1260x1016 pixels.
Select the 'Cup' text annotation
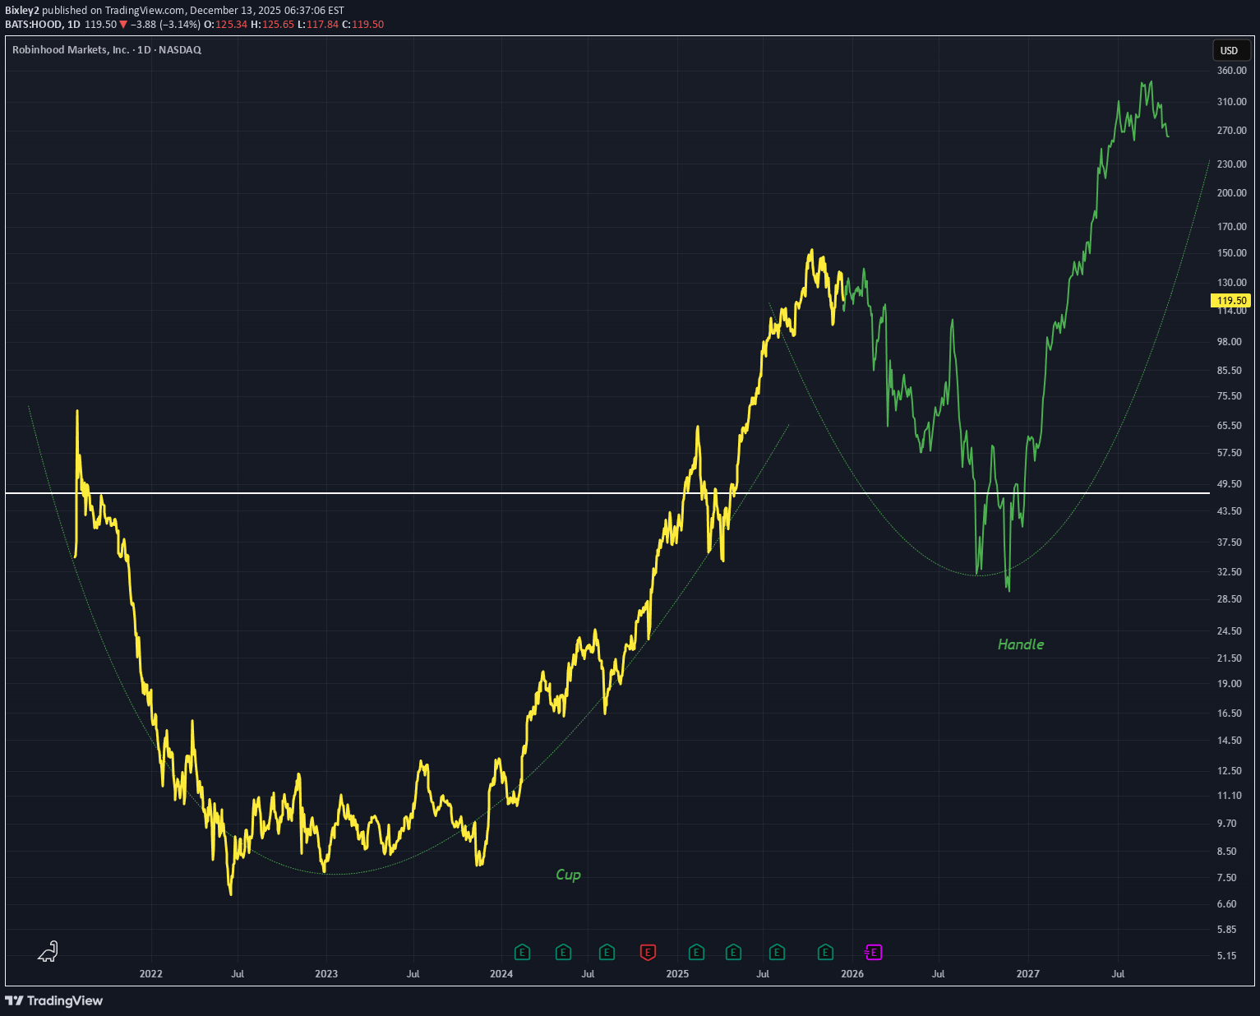click(x=568, y=875)
